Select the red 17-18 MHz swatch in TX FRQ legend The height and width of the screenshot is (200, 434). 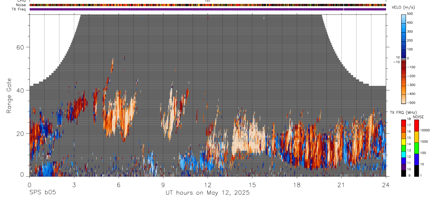pos(404,123)
